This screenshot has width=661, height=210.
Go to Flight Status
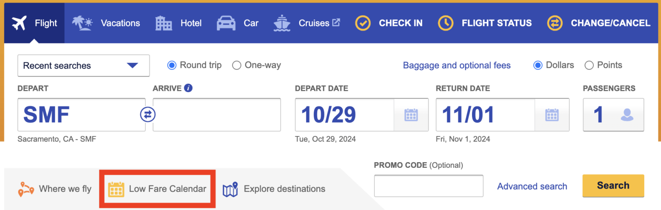[x=485, y=23]
